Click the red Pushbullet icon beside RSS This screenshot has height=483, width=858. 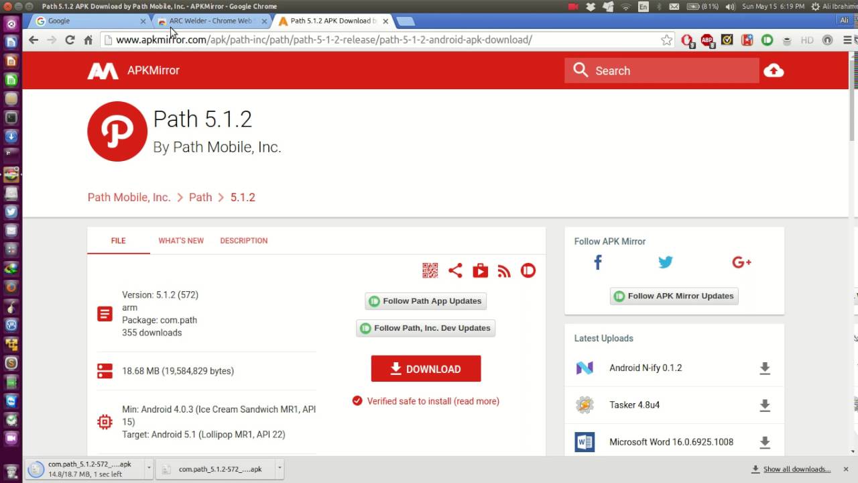(x=528, y=270)
